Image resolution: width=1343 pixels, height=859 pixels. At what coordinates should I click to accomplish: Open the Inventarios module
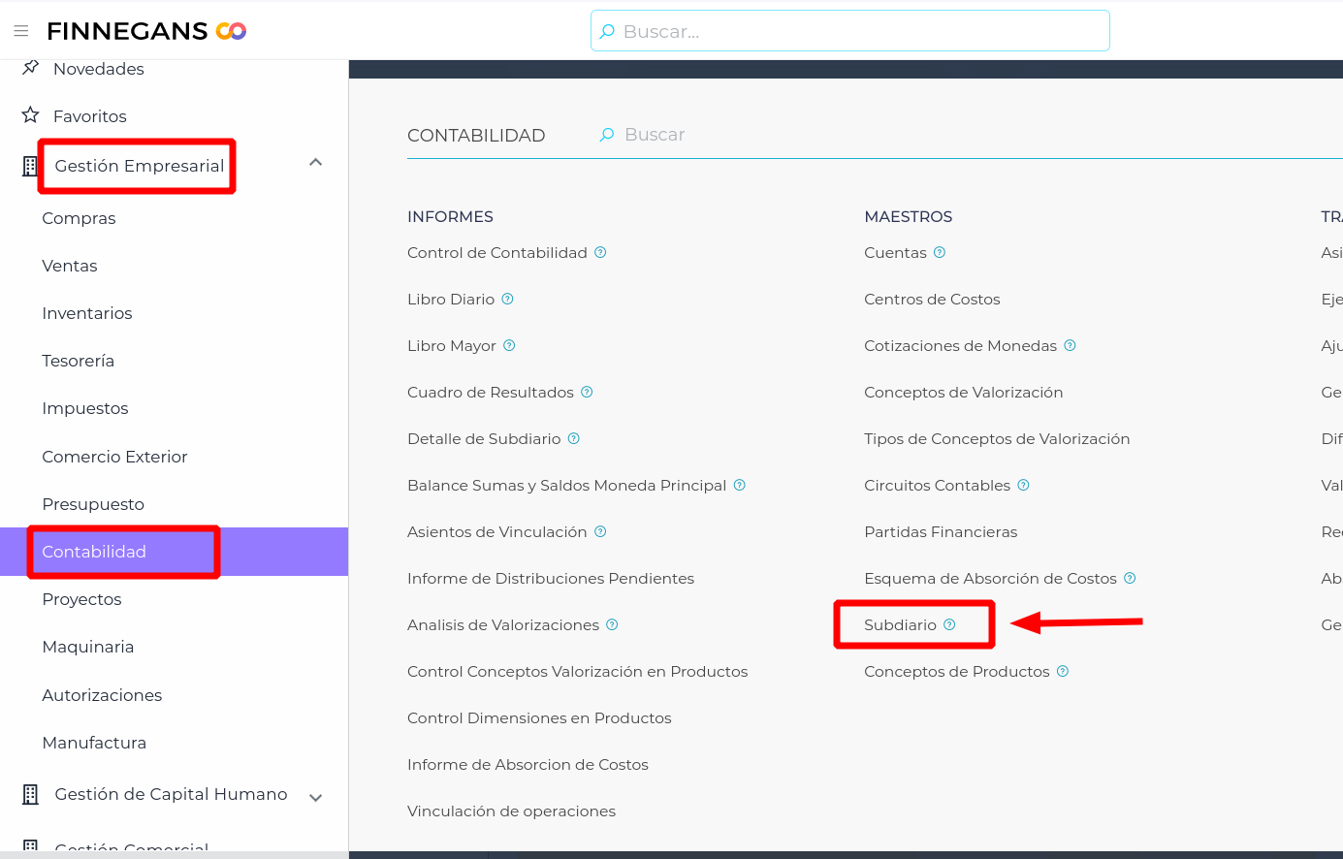click(x=87, y=313)
